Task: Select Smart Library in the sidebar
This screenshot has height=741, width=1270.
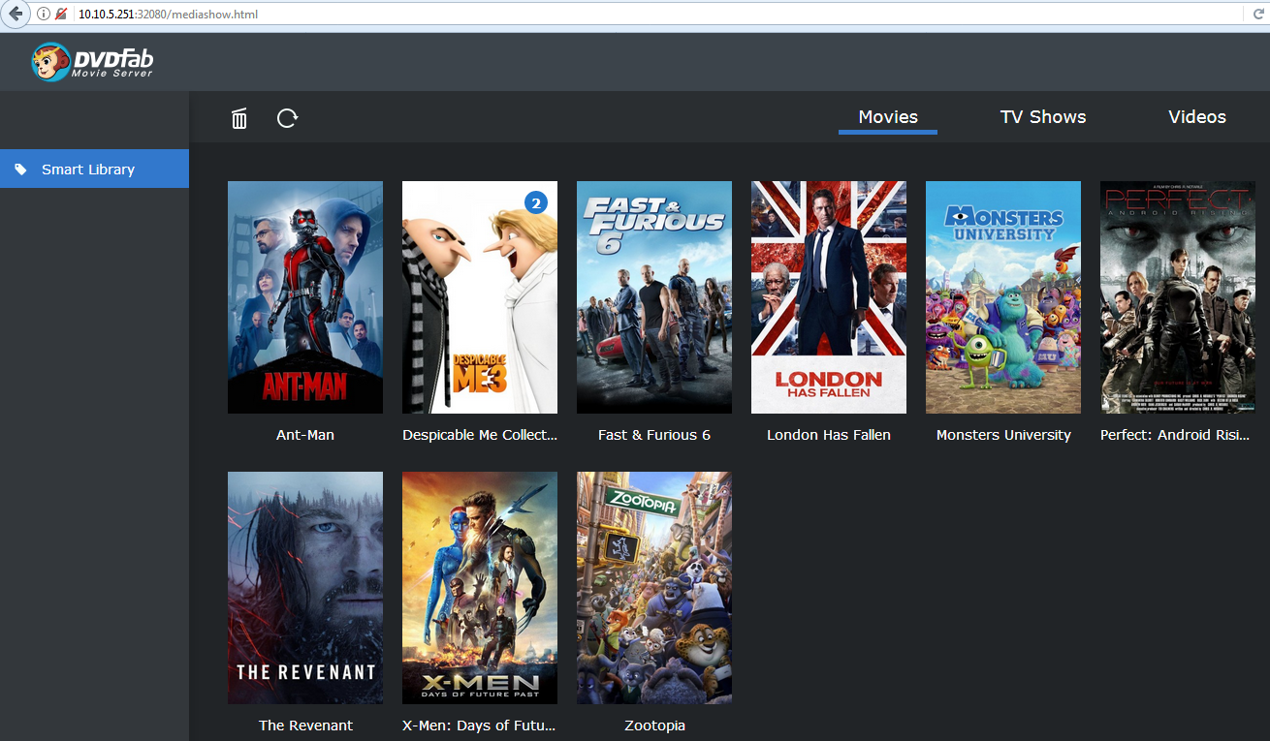Action: [x=94, y=169]
